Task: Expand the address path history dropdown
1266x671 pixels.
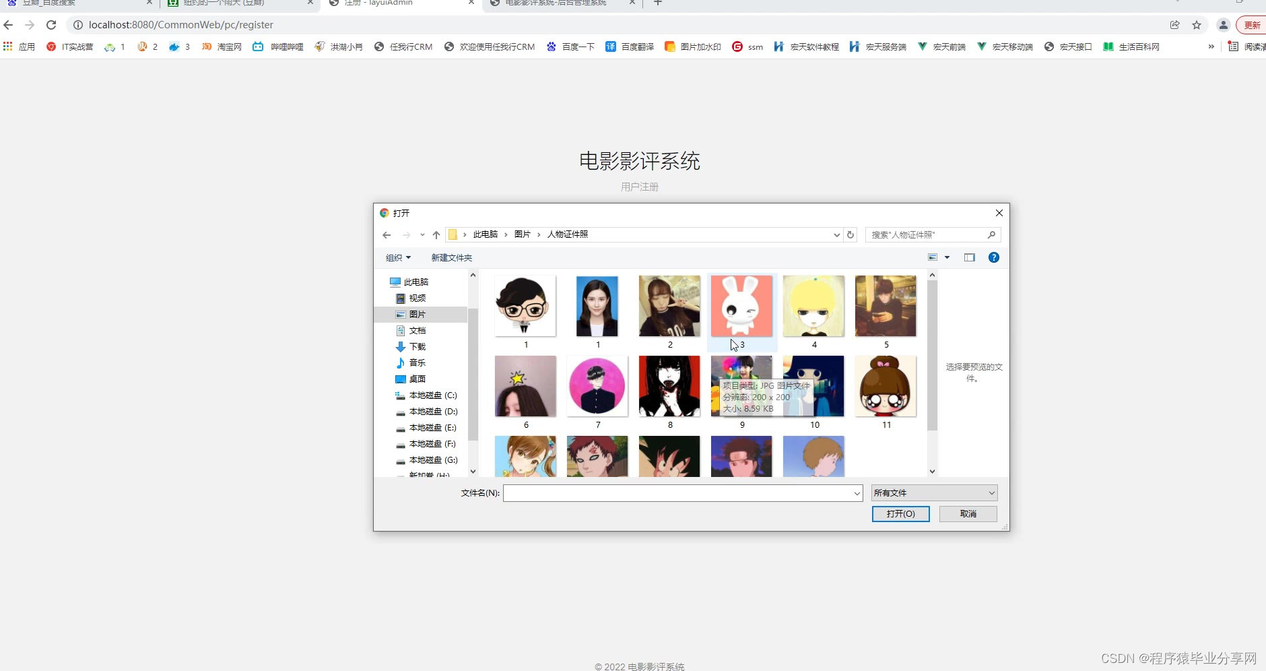Action: pyautogui.click(x=837, y=234)
